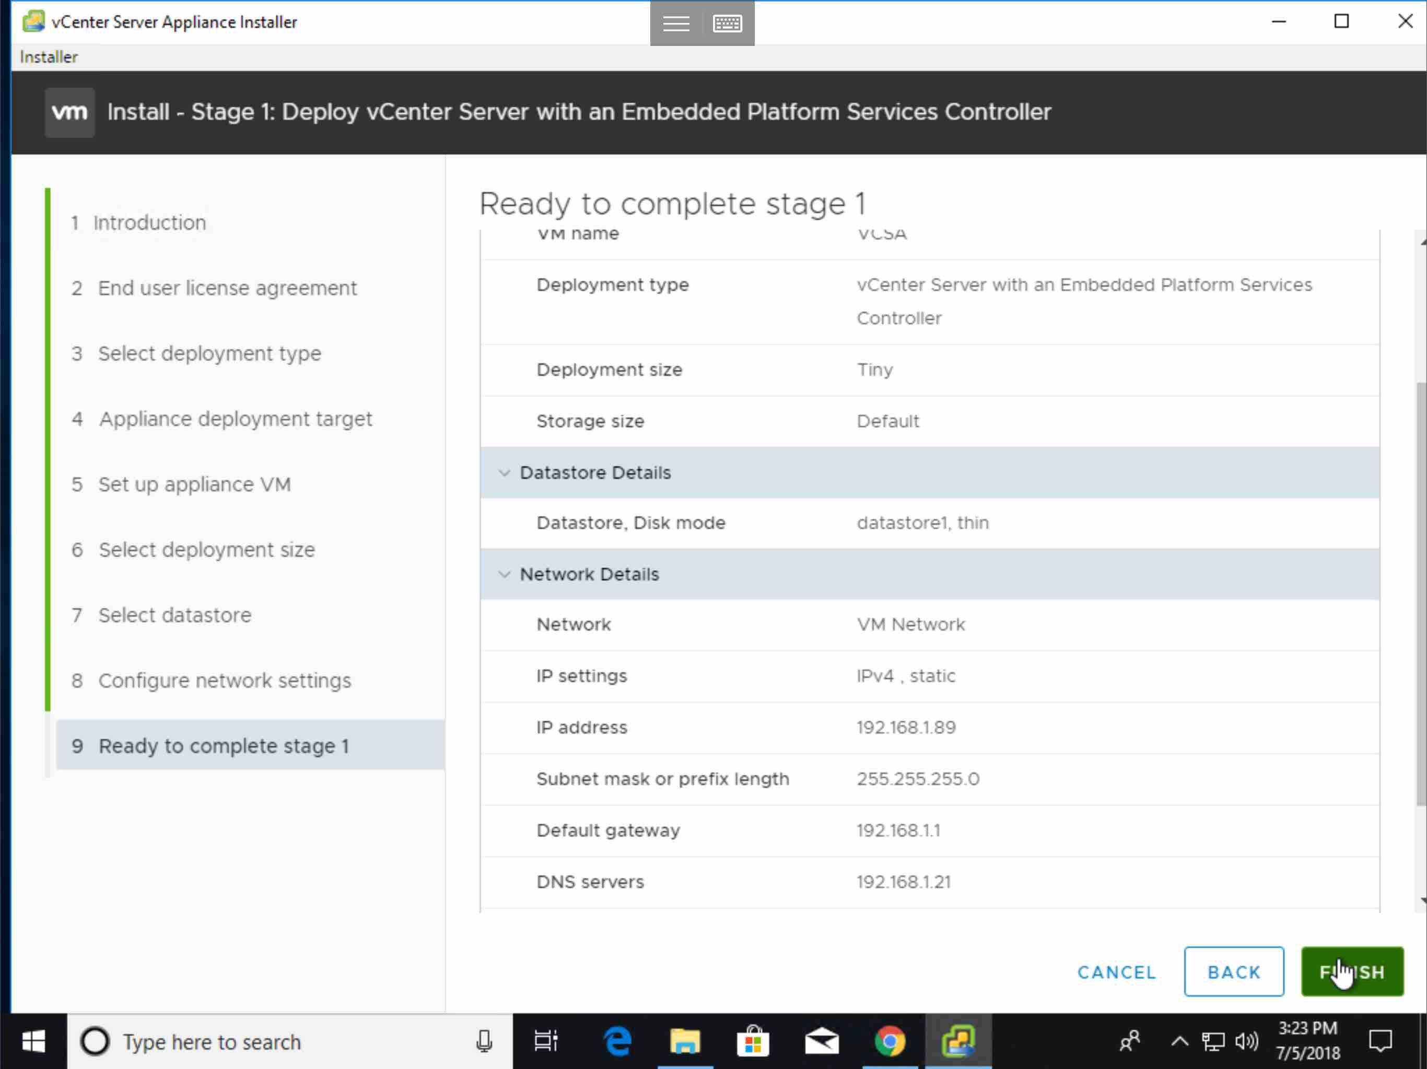The image size is (1427, 1069).
Task: Click the green FINISH button
Action: tap(1352, 971)
